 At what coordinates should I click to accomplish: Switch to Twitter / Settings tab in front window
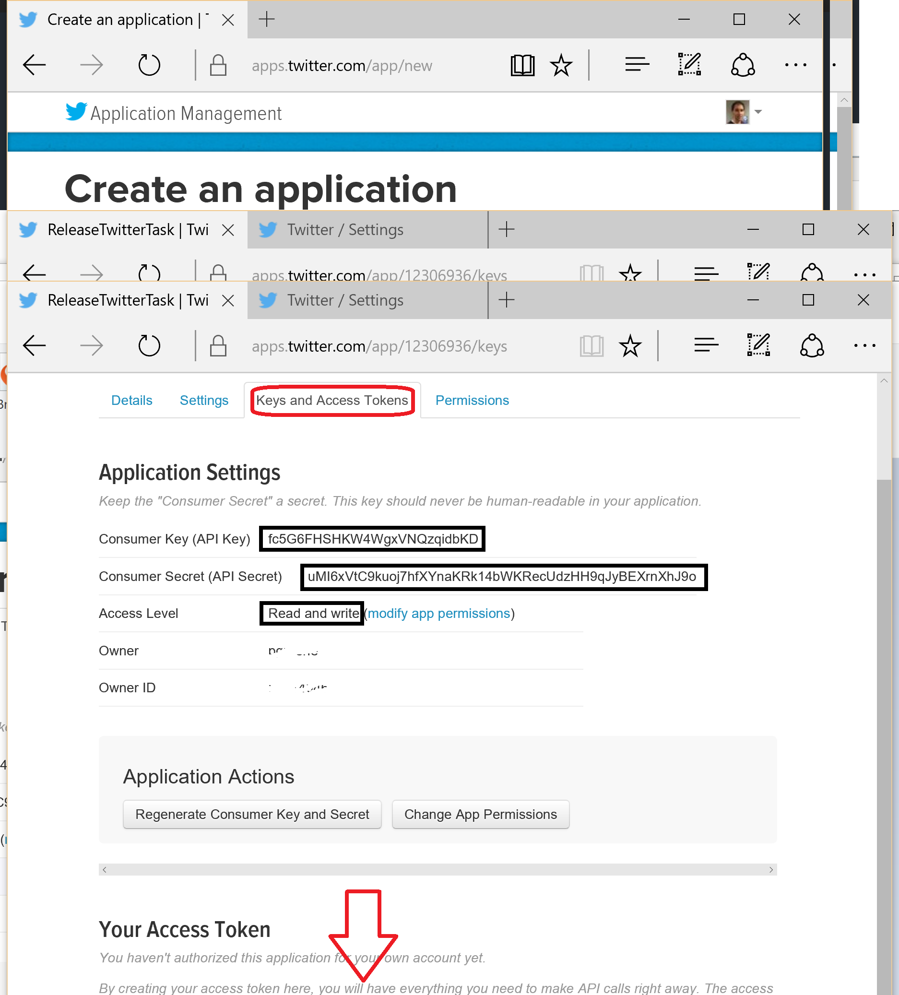click(367, 300)
